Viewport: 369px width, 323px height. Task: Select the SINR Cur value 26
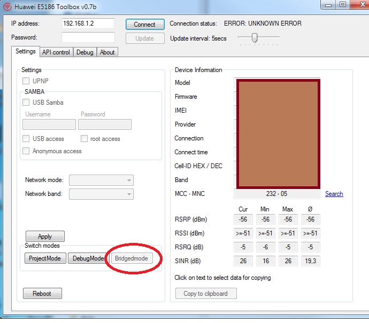click(x=243, y=261)
